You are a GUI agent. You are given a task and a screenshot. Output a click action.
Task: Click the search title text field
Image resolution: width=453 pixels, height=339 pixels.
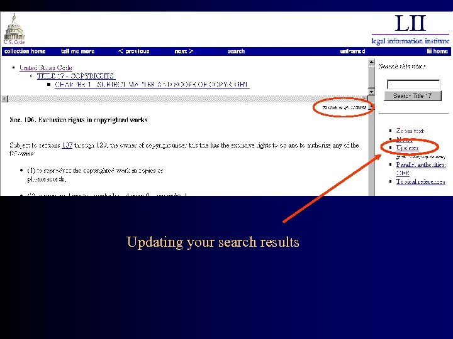[x=413, y=85]
